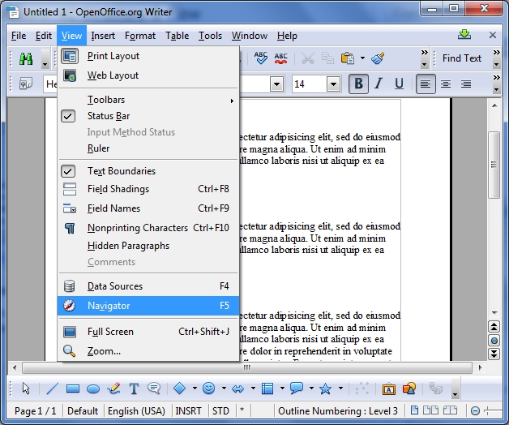The image size is (509, 425).
Task: Toggle Hidden Paragraphs option
Action: 148,246
